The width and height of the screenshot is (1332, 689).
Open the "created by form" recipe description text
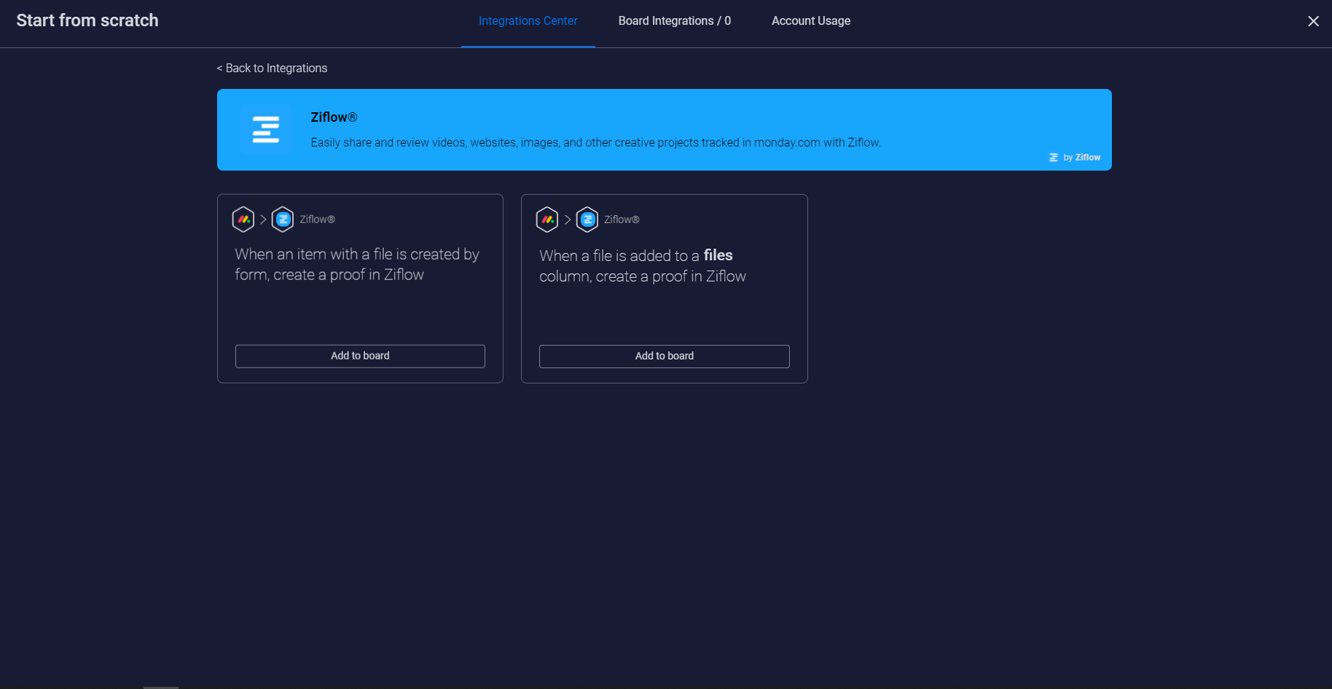pyautogui.click(x=356, y=265)
